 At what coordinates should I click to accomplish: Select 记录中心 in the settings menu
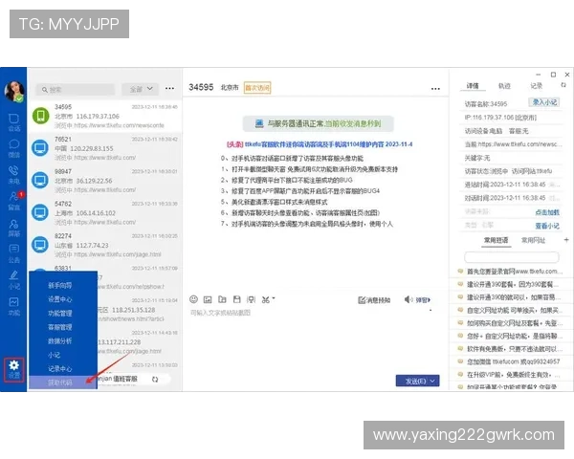point(59,369)
